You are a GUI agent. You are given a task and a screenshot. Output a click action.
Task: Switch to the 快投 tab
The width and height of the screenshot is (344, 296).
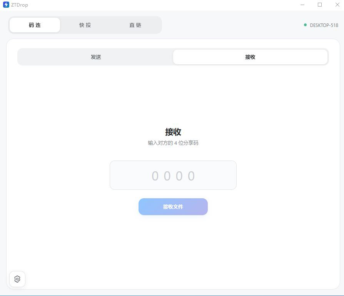coord(85,25)
